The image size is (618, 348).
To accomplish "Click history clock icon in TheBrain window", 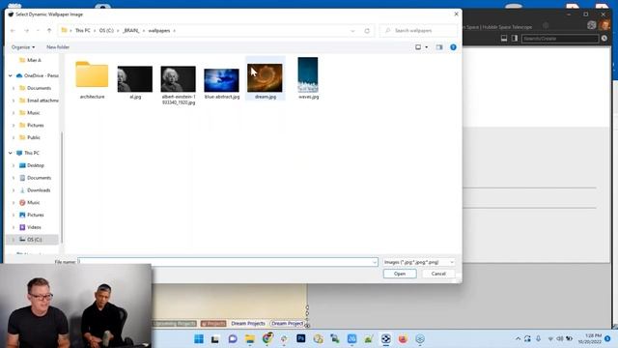I will 604,39.
